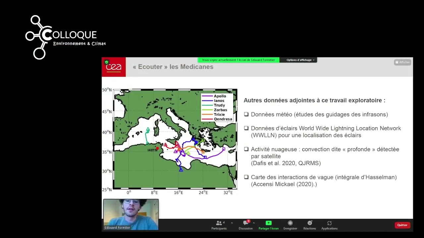Click the Autres données adjointes heading

314,100
